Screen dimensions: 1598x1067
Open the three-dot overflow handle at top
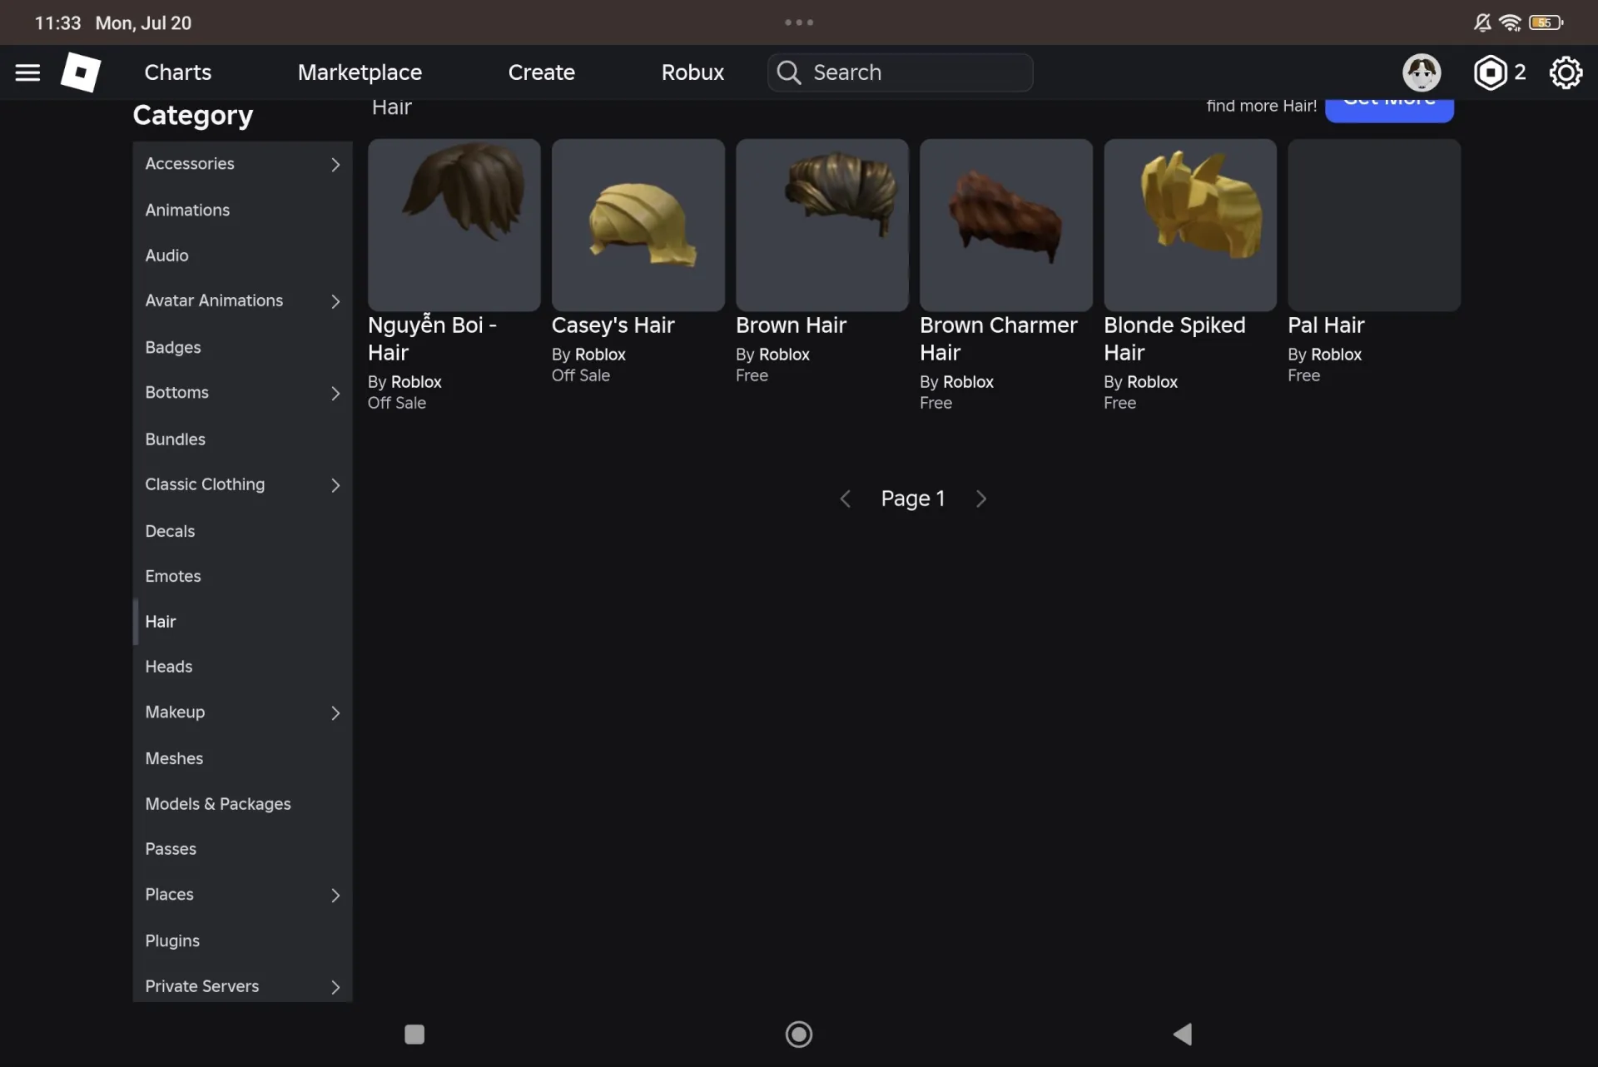click(x=799, y=22)
